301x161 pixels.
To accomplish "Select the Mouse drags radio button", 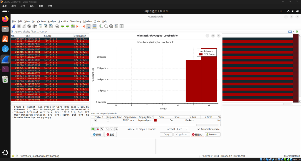I will pyautogui.click(x=137, y=129).
